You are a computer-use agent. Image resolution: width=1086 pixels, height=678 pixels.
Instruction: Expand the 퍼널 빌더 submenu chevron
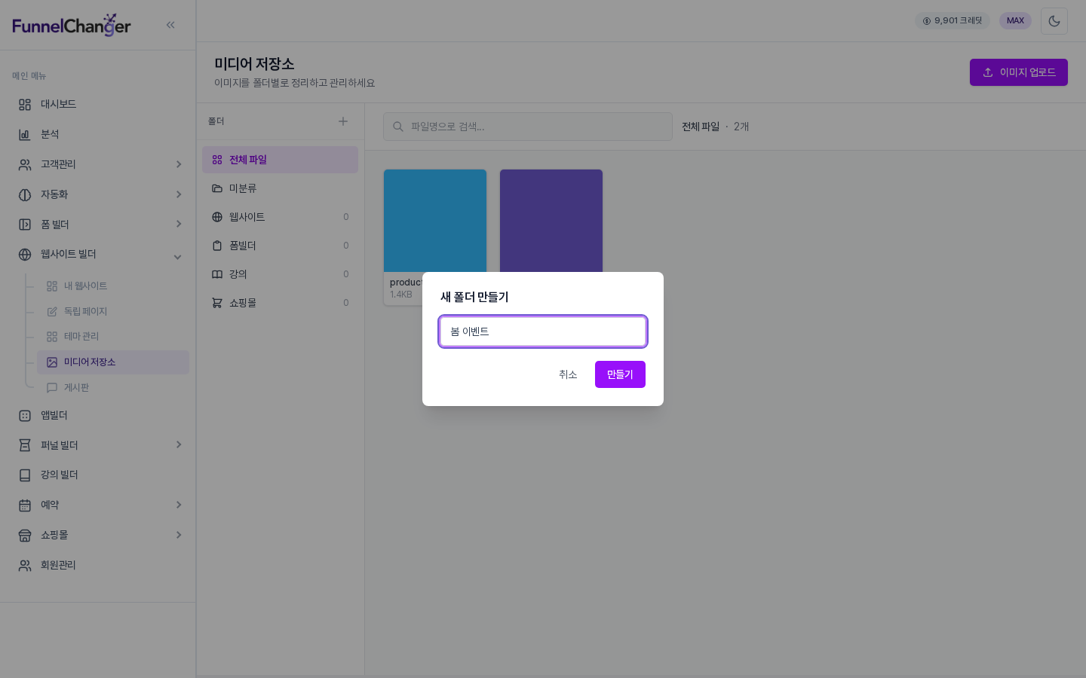[x=179, y=444]
